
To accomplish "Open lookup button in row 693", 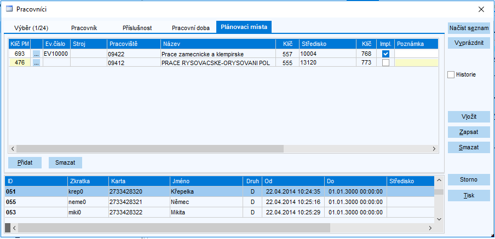I will [37, 54].
